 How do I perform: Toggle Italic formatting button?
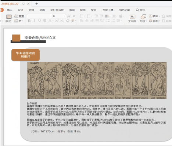click(x=35, y=21)
